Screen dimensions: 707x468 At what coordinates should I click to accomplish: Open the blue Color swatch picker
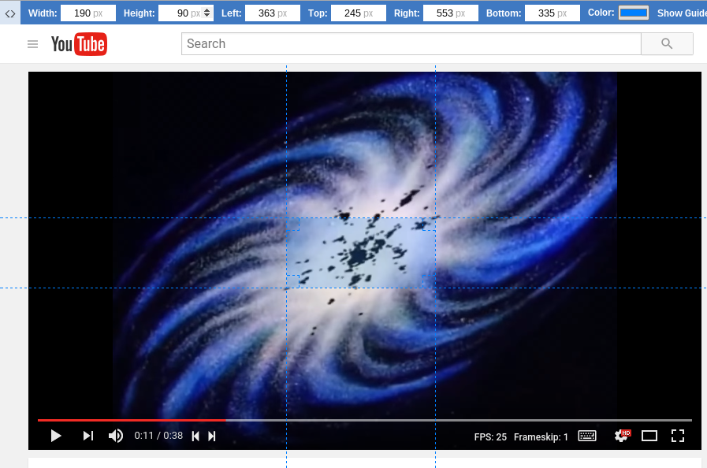(634, 13)
